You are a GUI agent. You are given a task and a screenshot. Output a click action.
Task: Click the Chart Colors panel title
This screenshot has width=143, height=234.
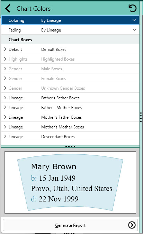click(x=34, y=9)
